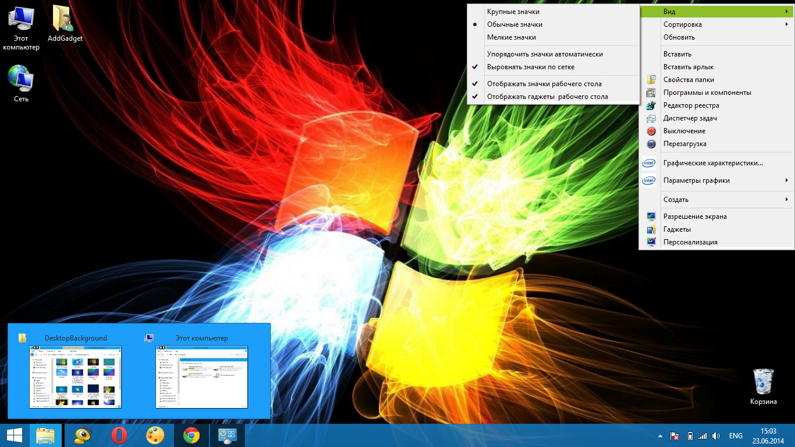Choose Обновить in the context menu
Image resolution: width=795 pixels, height=447 pixels.
[716, 37]
